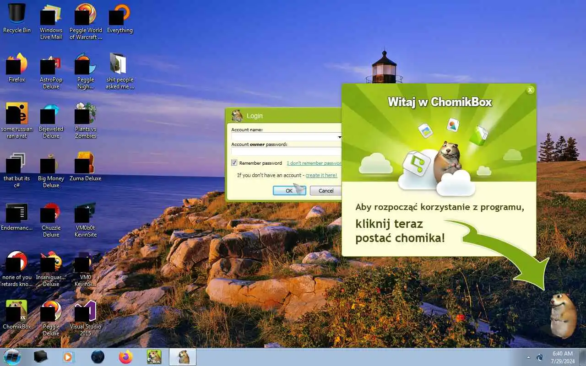The image size is (586, 366).
Task: Click the black taskbar icon beside Start
Action: [41, 357]
